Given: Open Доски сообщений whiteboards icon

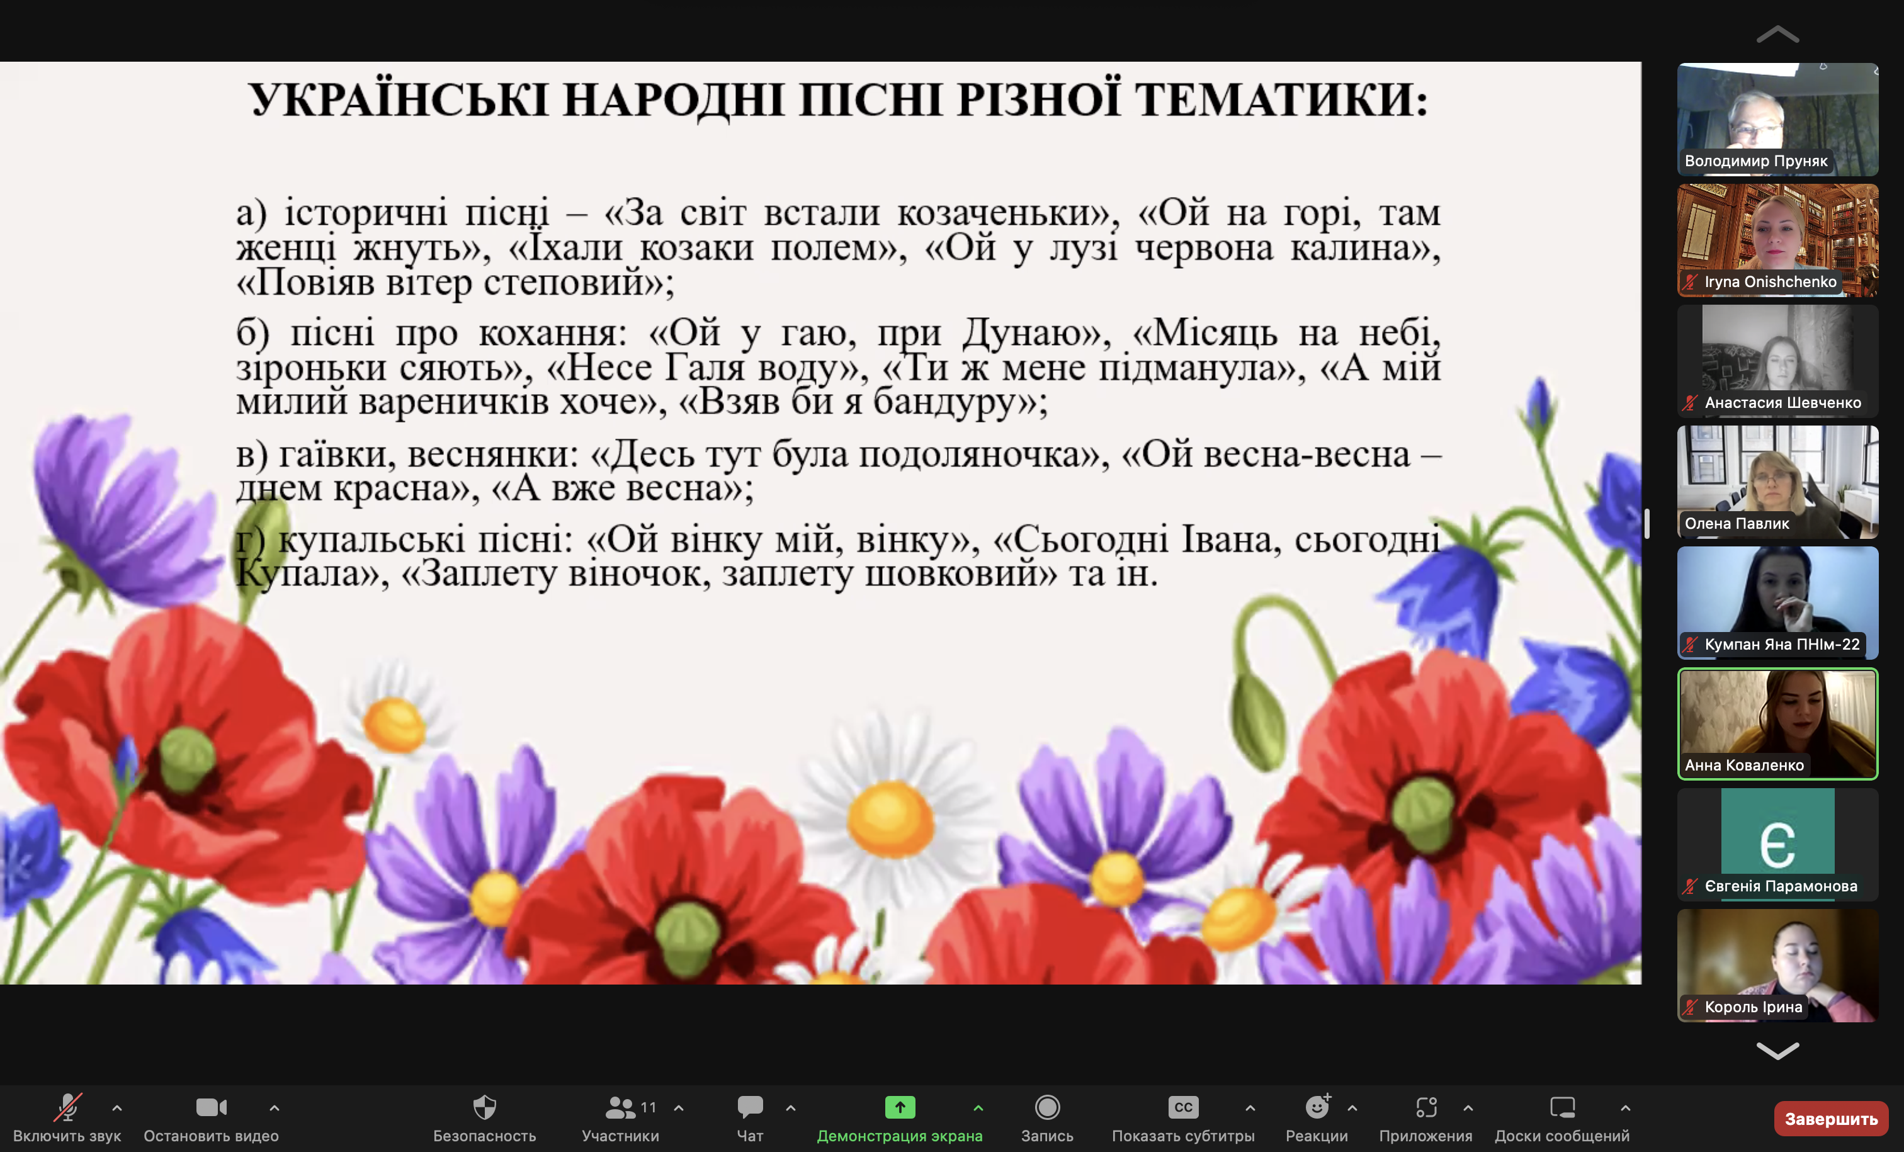Looking at the screenshot, I should pyautogui.click(x=1563, y=1107).
